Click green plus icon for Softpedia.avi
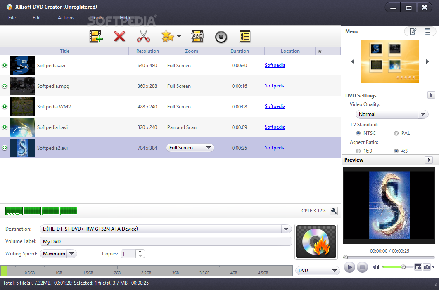This screenshot has height=290, width=439. pyautogui.click(x=5, y=65)
